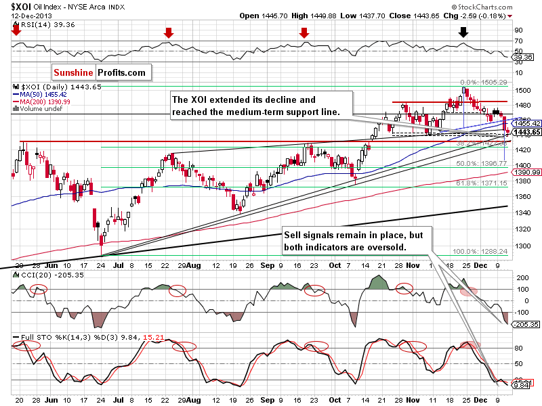Click the 200 level on the CCI axis

pos(522,278)
